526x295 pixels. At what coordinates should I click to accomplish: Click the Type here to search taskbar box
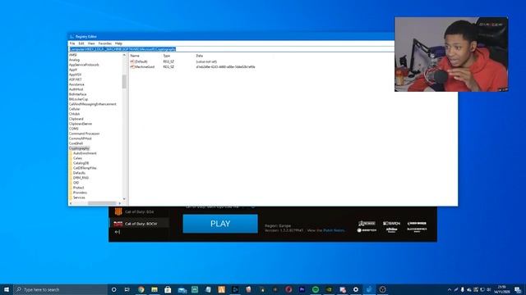point(60,289)
